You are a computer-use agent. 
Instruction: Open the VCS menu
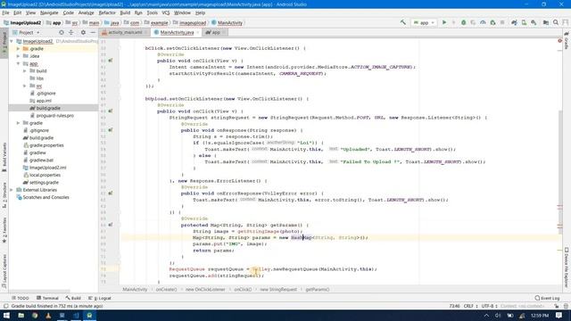pos(166,12)
